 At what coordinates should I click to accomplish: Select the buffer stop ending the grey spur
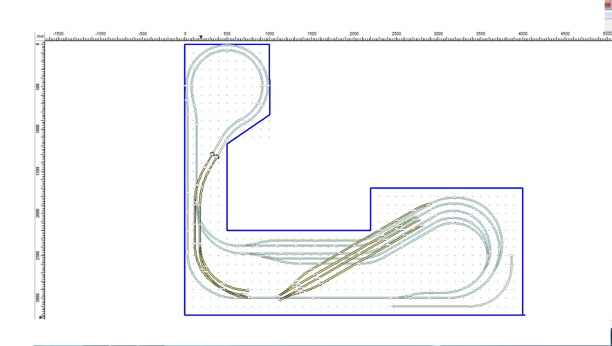tap(512, 257)
